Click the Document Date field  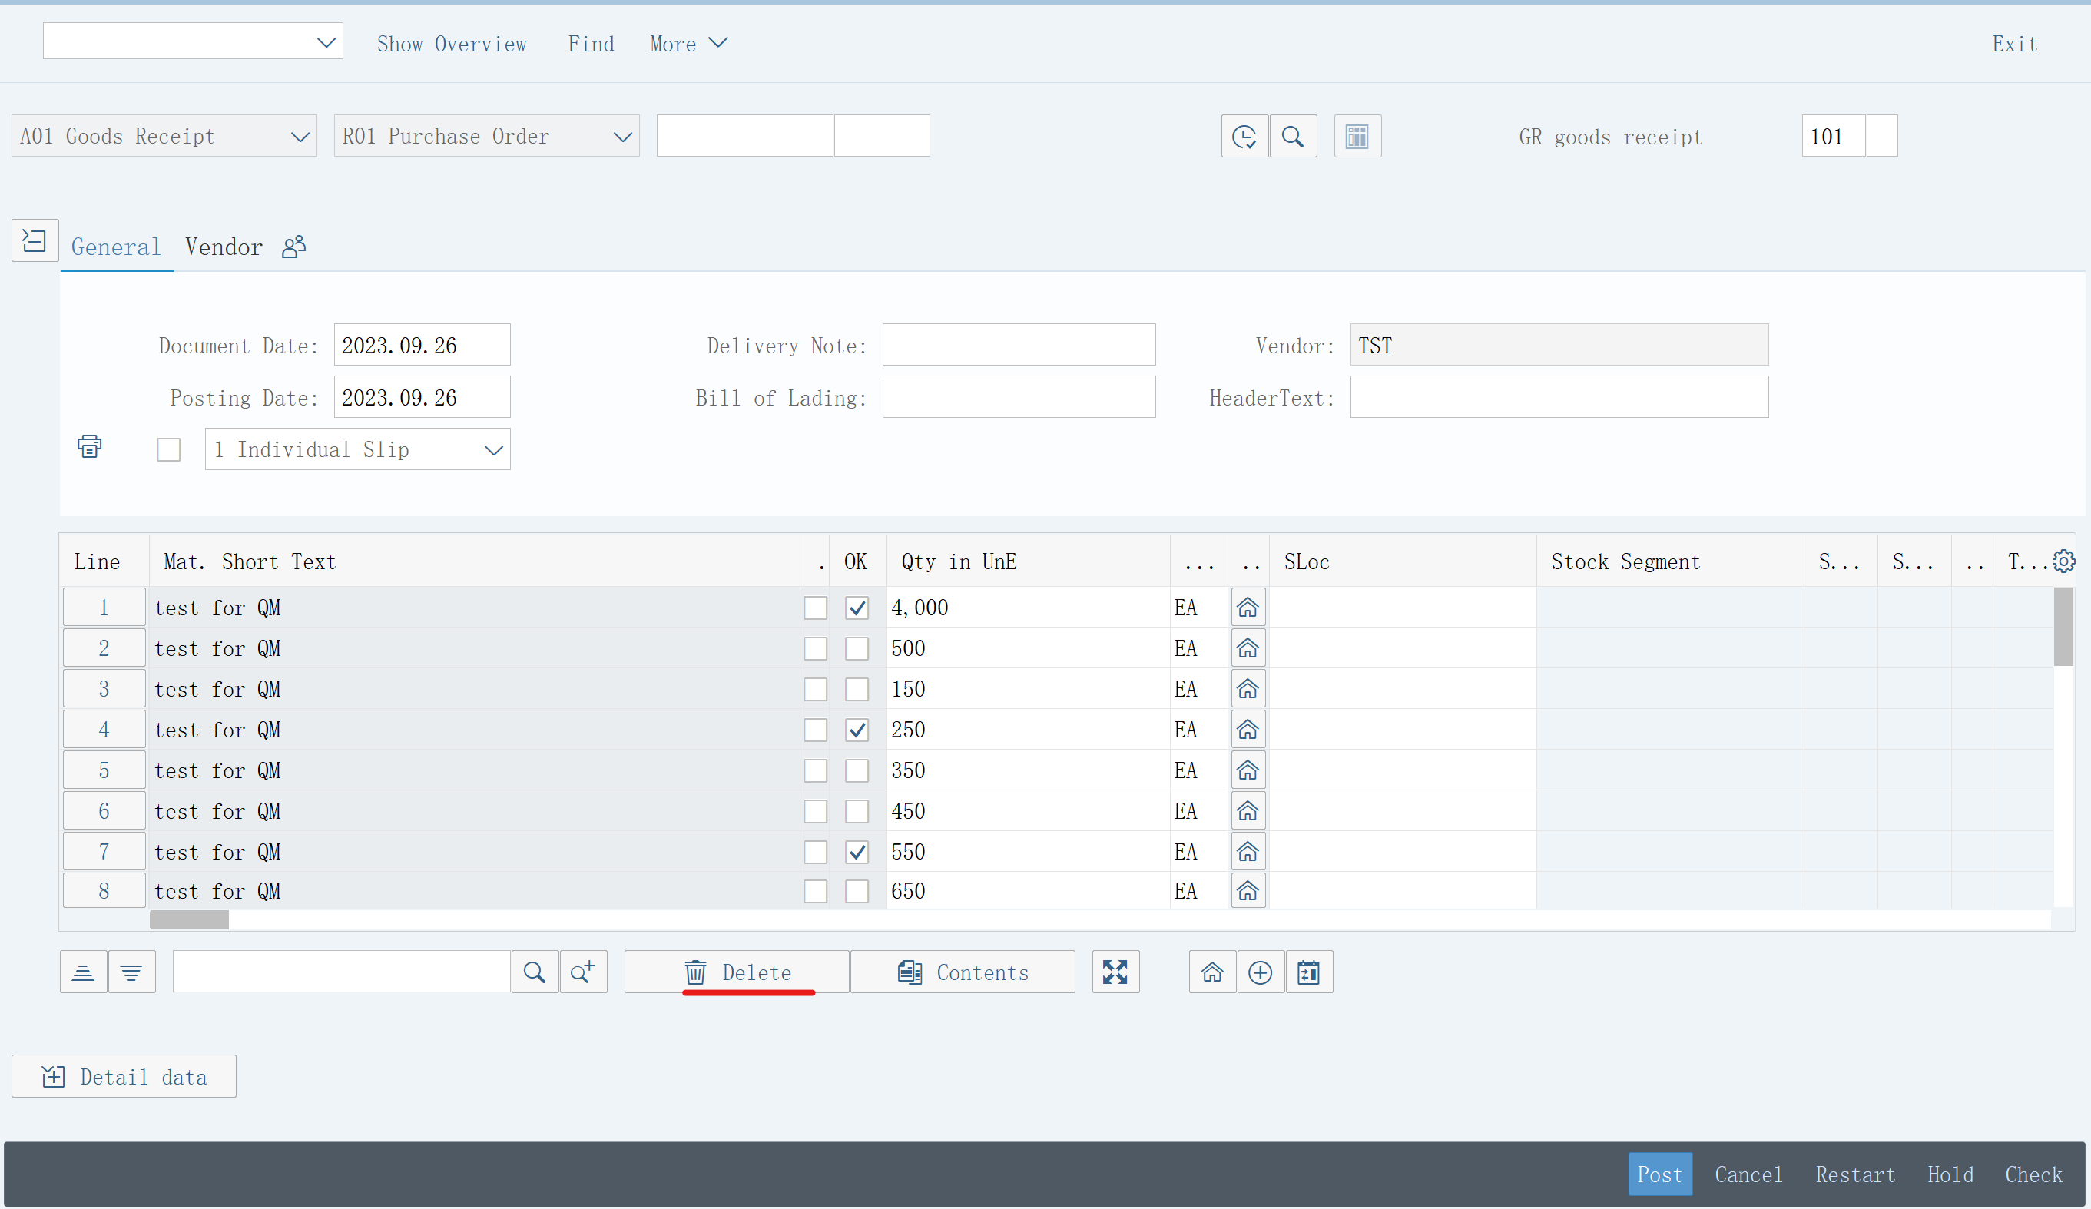pyautogui.click(x=422, y=344)
